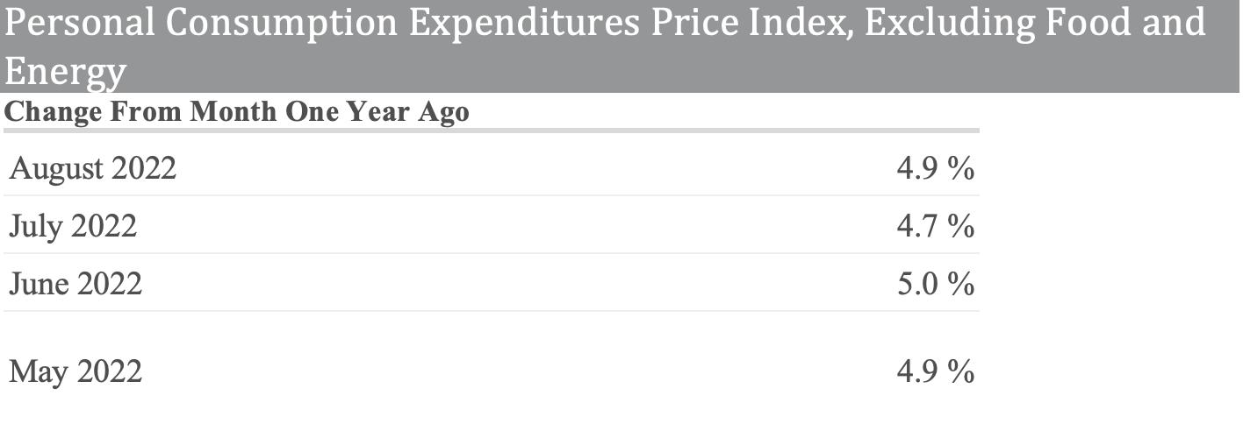Click the divider between July and June rows
Screen dimensions: 1243x424
[492, 254]
